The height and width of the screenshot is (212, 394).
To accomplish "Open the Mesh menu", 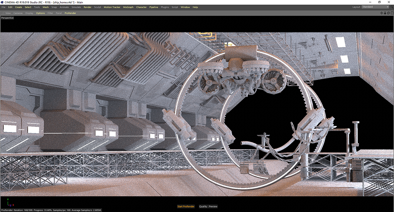I will [46, 7].
